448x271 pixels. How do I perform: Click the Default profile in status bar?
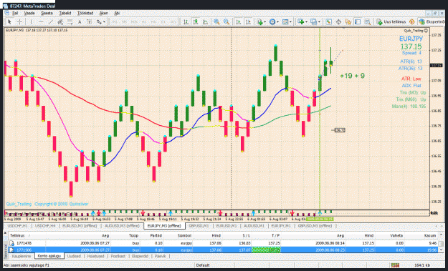click(x=203, y=265)
